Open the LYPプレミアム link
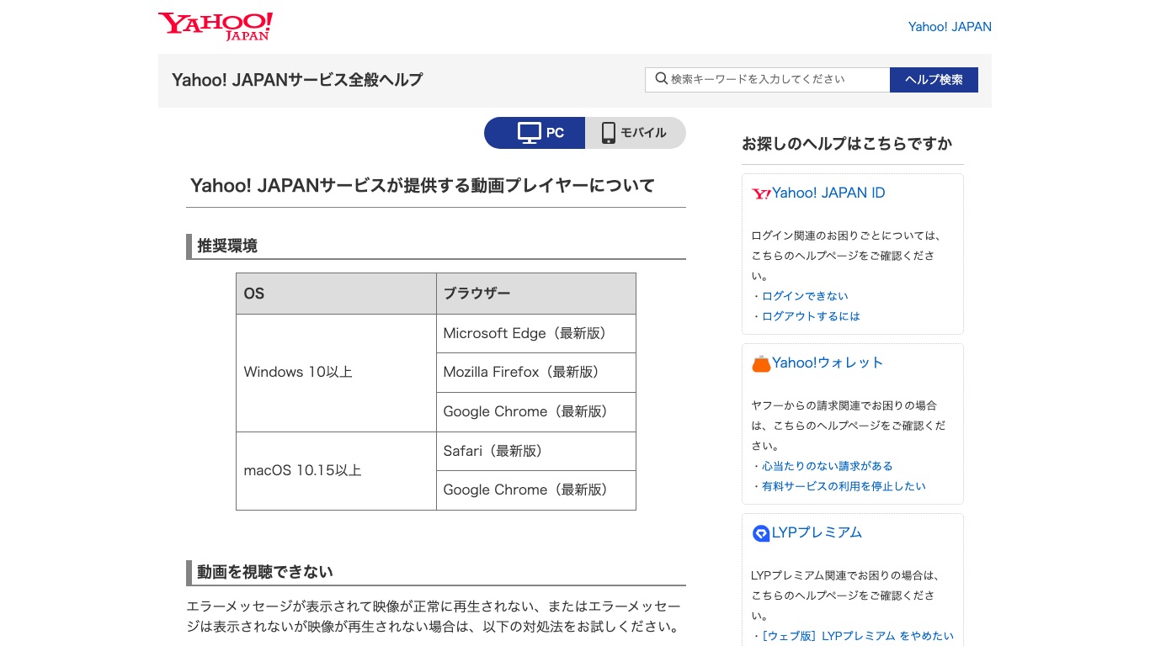The width and height of the screenshot is (1150, 646). [x=817, y=532]
